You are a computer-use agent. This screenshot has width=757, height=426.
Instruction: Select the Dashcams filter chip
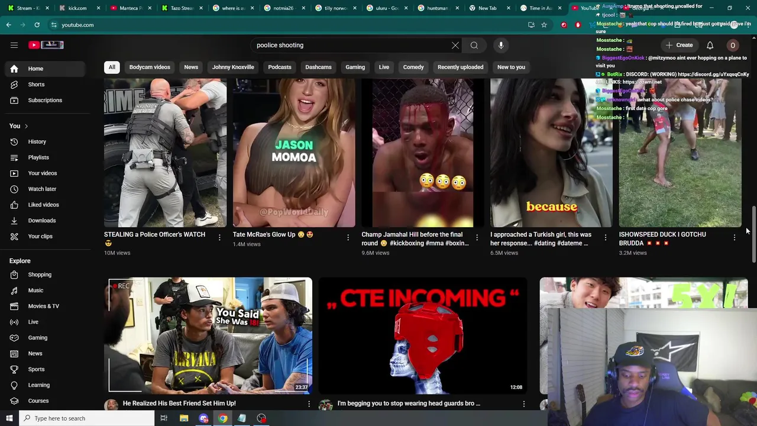click(x=318, y=67)
